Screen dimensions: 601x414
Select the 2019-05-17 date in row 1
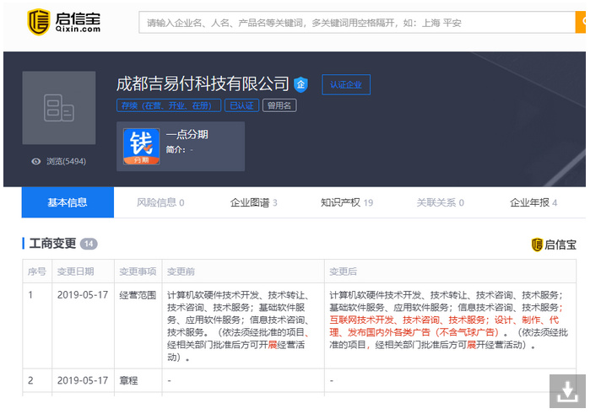pyautogui.click(x=83, y=295)
